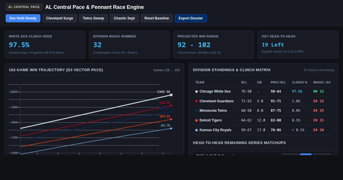Click the CWS: 98 chart endpoint label
The width and height of the screenshot is (343, 180).
163,92
